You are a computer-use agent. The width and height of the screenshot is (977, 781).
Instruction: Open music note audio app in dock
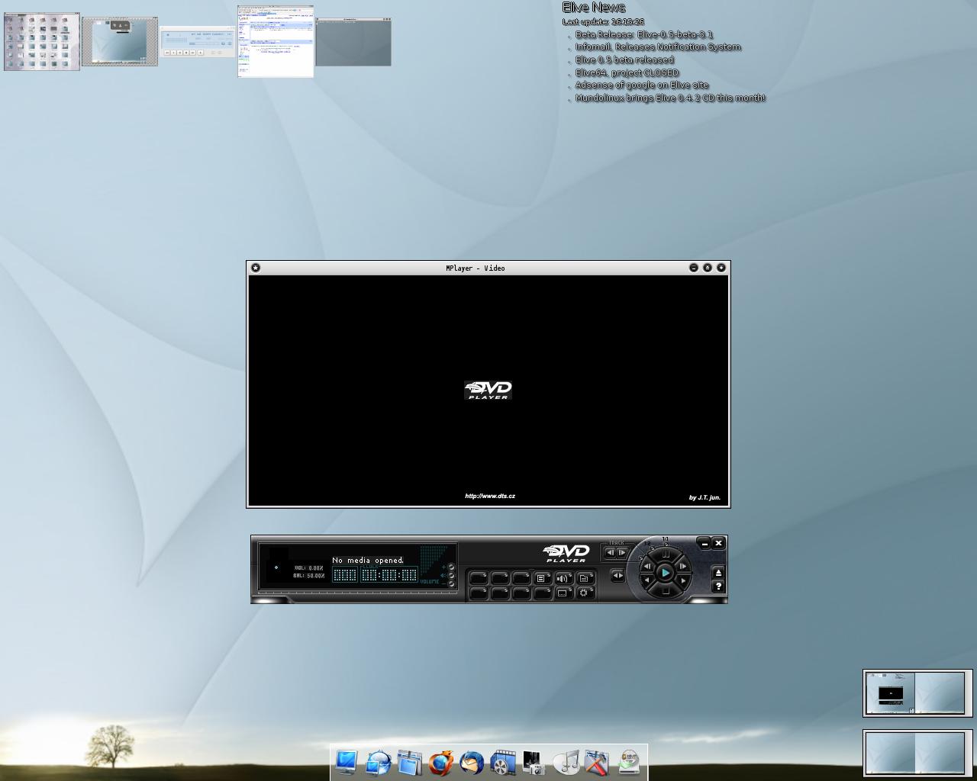(566, 762)
